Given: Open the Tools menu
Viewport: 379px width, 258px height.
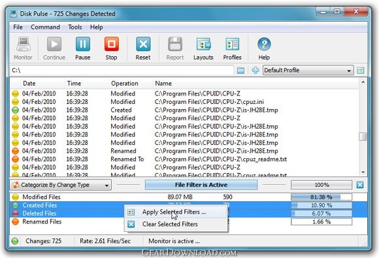Looking at the screenshot, I should (x=75, y=27).
